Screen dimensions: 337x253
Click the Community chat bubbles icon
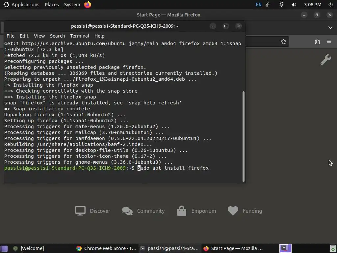[x=127, y=211]
